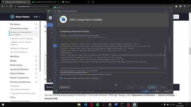Click the help question mark in Settings dialog
Image resolution: width=191 pixels, height=107 pixels.
tap(56, 91)
